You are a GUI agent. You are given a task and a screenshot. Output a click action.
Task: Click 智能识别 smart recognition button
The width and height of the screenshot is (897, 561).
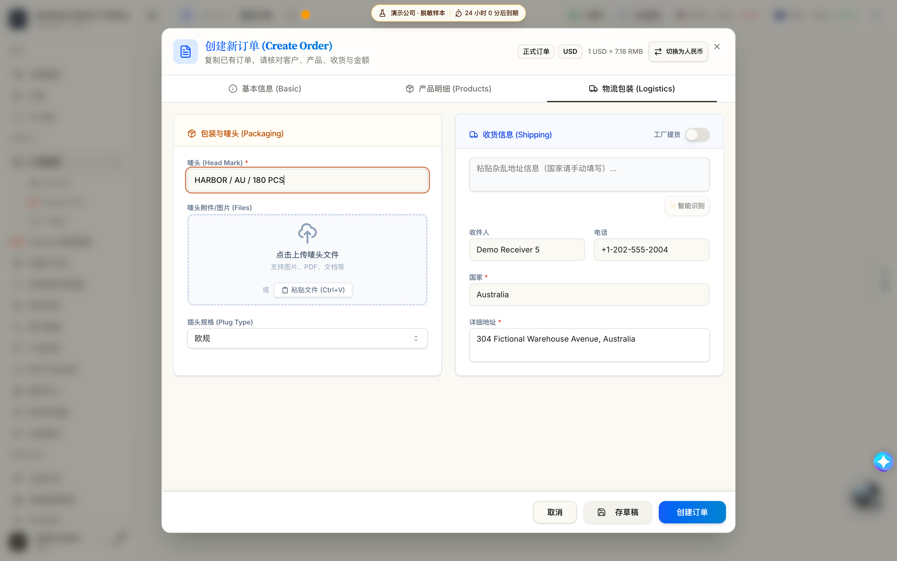coord(687,206)
